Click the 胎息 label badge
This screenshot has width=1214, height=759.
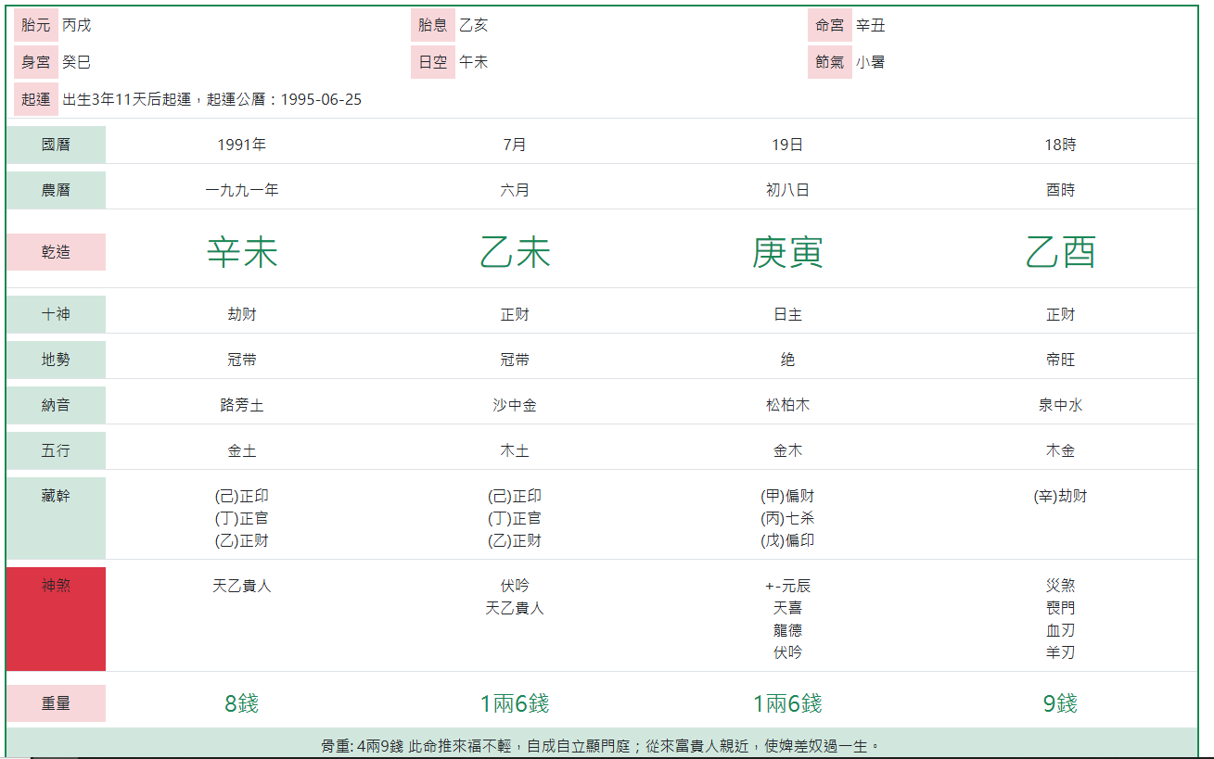[x=432, y=25]
